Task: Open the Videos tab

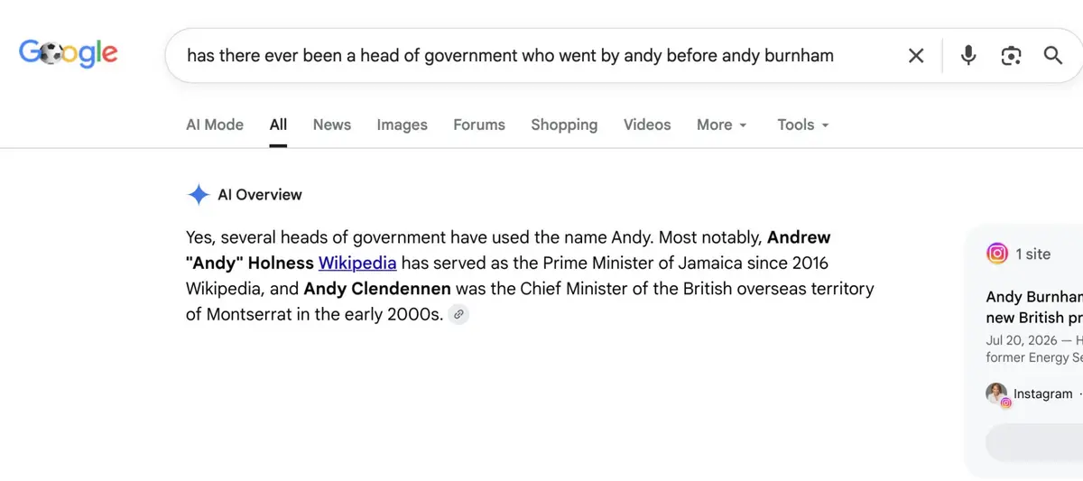Action: pyautogui.click(x=647, y=125)
